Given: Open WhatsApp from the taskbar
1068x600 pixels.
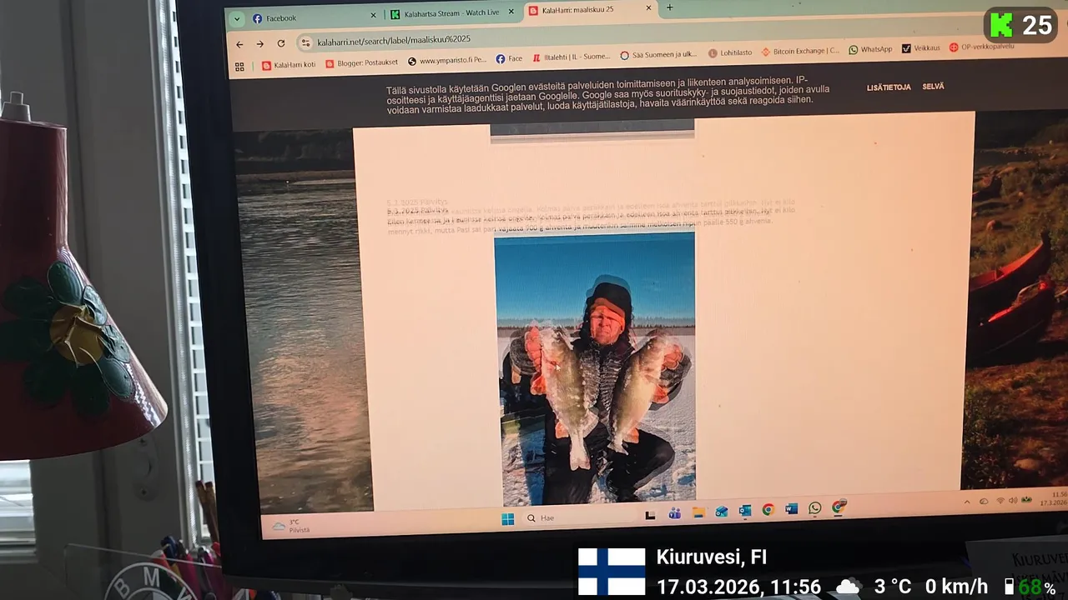Looking at the screenshot, I should click(x=815, y=507).
